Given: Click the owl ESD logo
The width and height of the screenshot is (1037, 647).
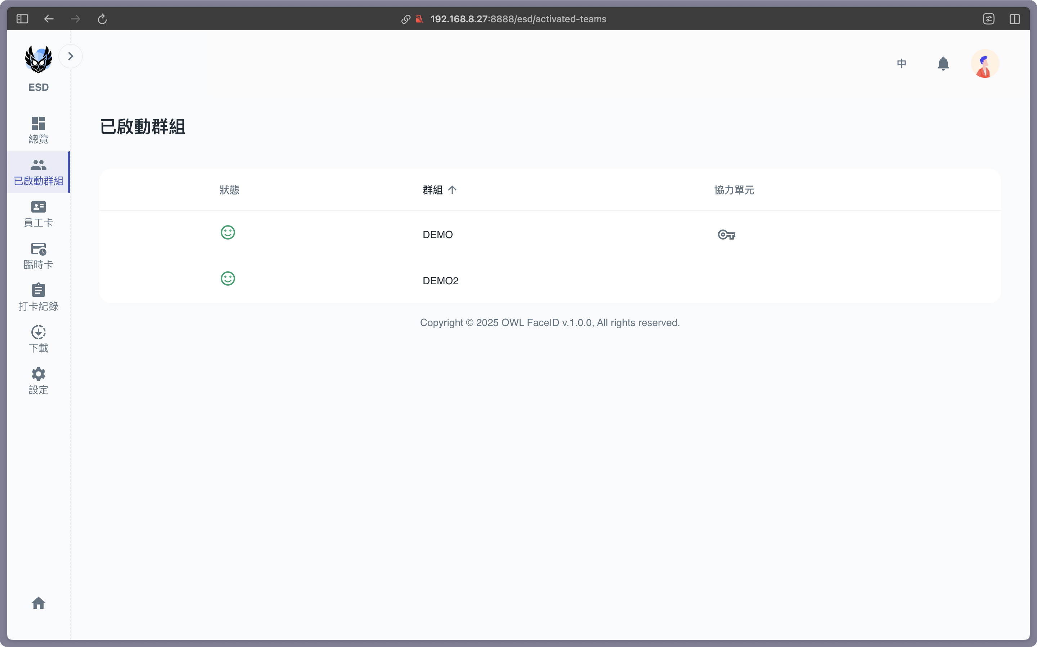Looking at the screenshot, I should click(x=39, y=60).
